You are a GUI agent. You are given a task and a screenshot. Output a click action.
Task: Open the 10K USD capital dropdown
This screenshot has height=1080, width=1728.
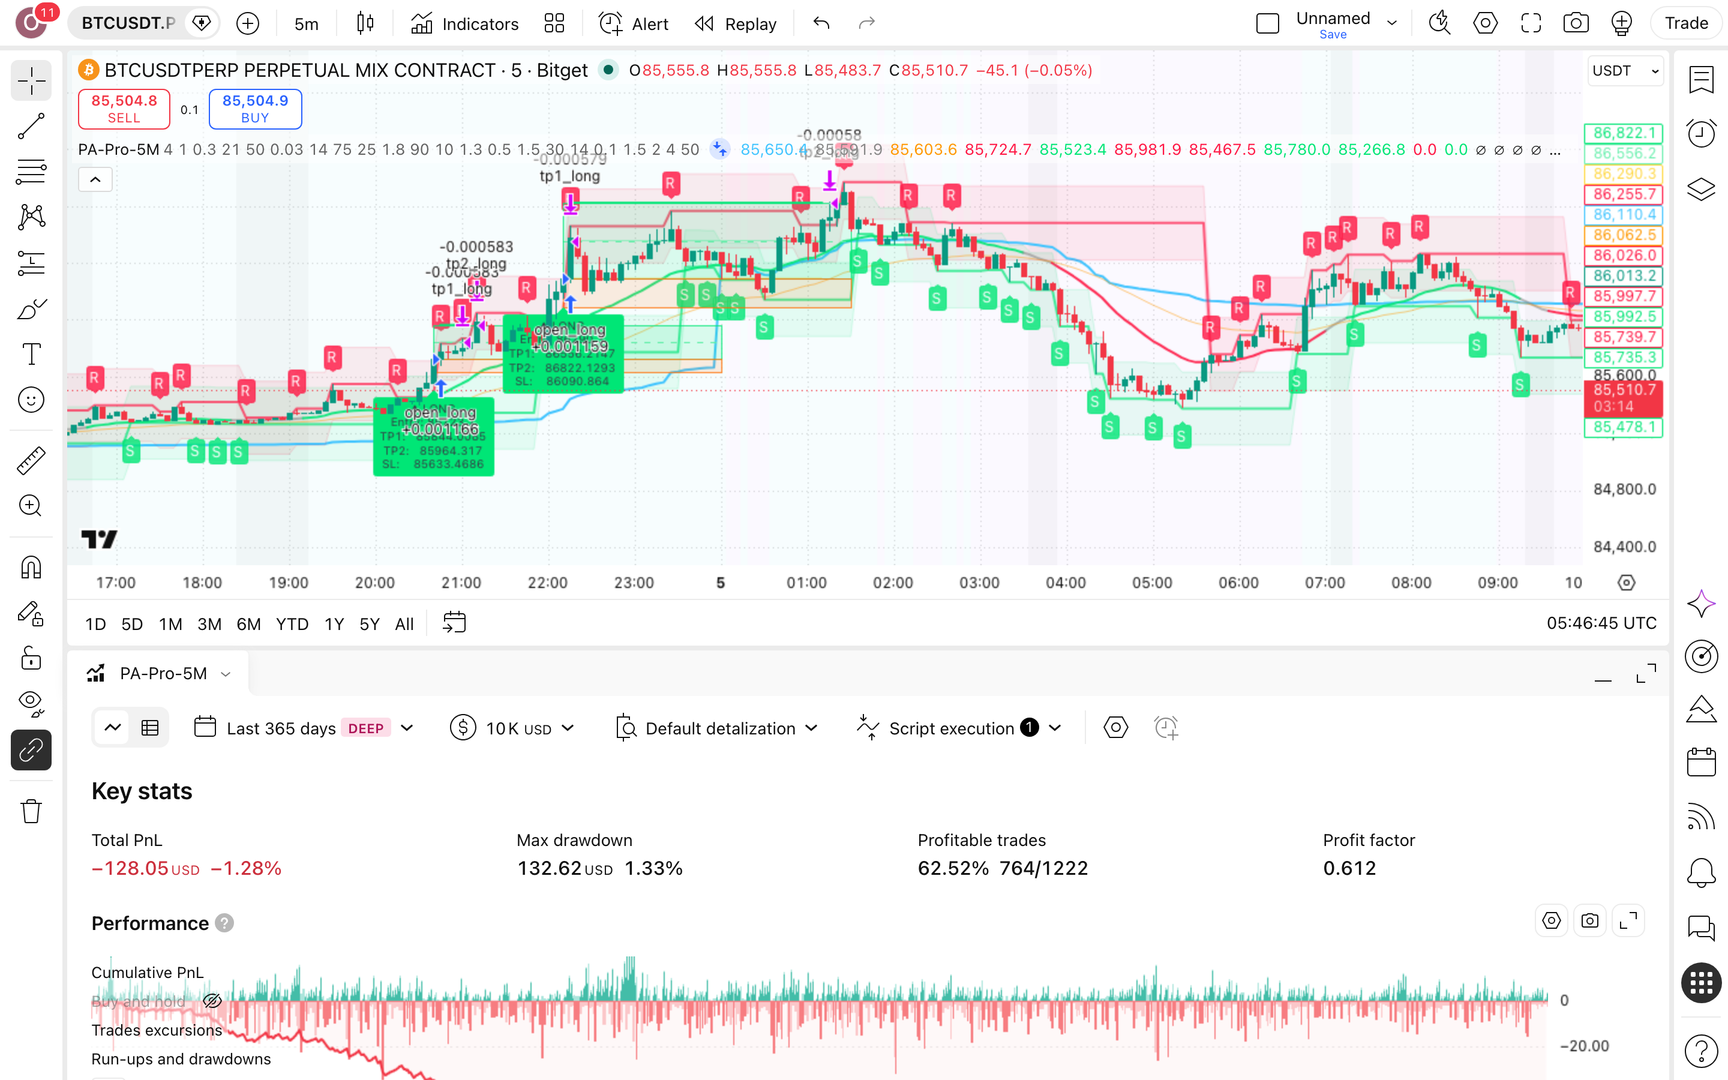512,728
